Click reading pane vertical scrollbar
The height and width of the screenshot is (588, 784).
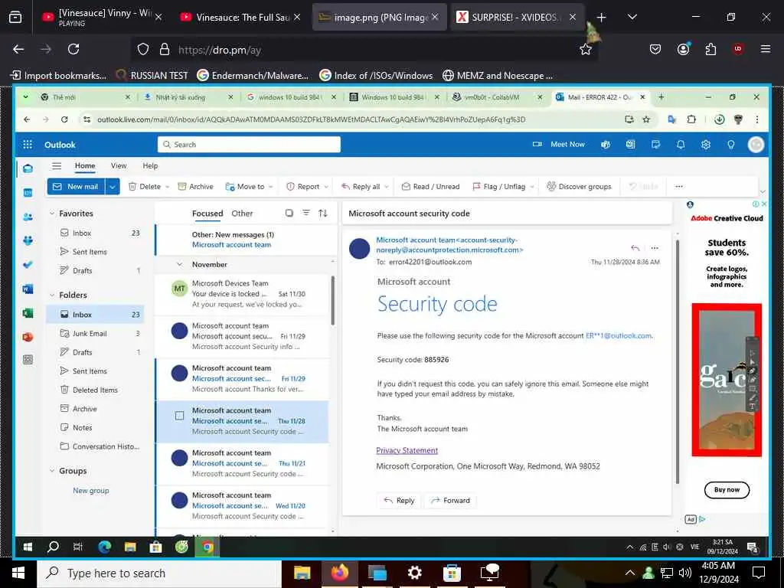tap(678, 362)
